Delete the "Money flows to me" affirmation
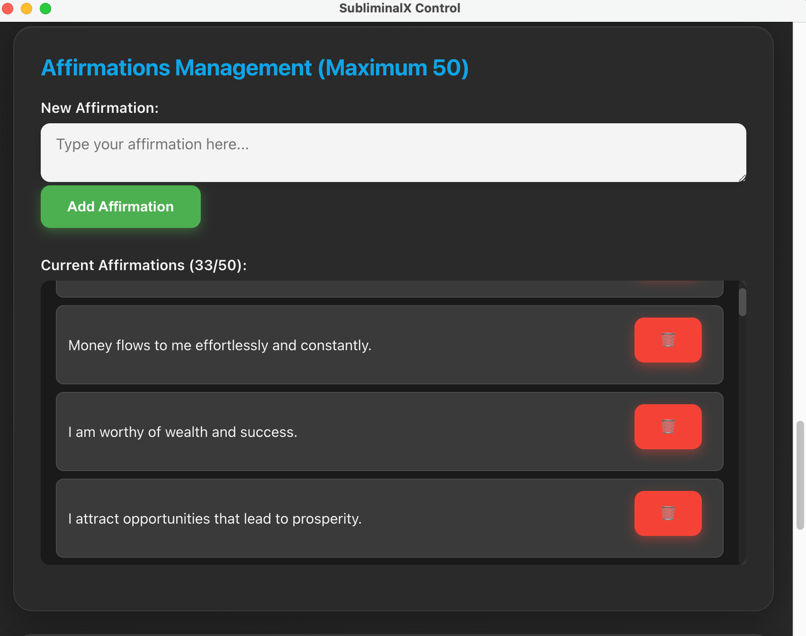 [x=667, y=340]
